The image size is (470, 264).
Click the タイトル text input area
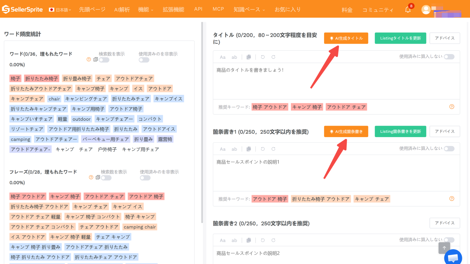pyautogui.click(x=336, y=81)
